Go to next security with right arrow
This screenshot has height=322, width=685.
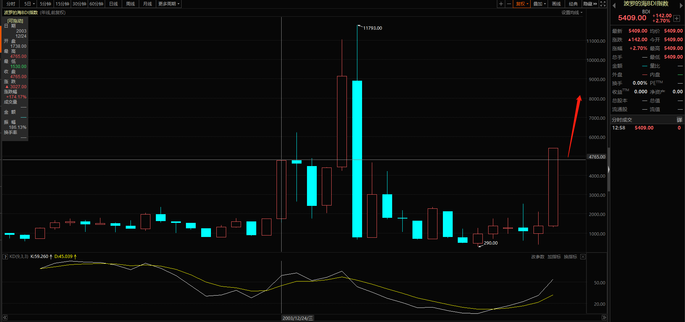[x=681, y=5]
